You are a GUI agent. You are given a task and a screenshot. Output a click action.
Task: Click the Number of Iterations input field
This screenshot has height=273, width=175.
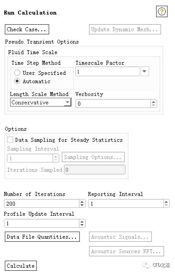(42, 203)
